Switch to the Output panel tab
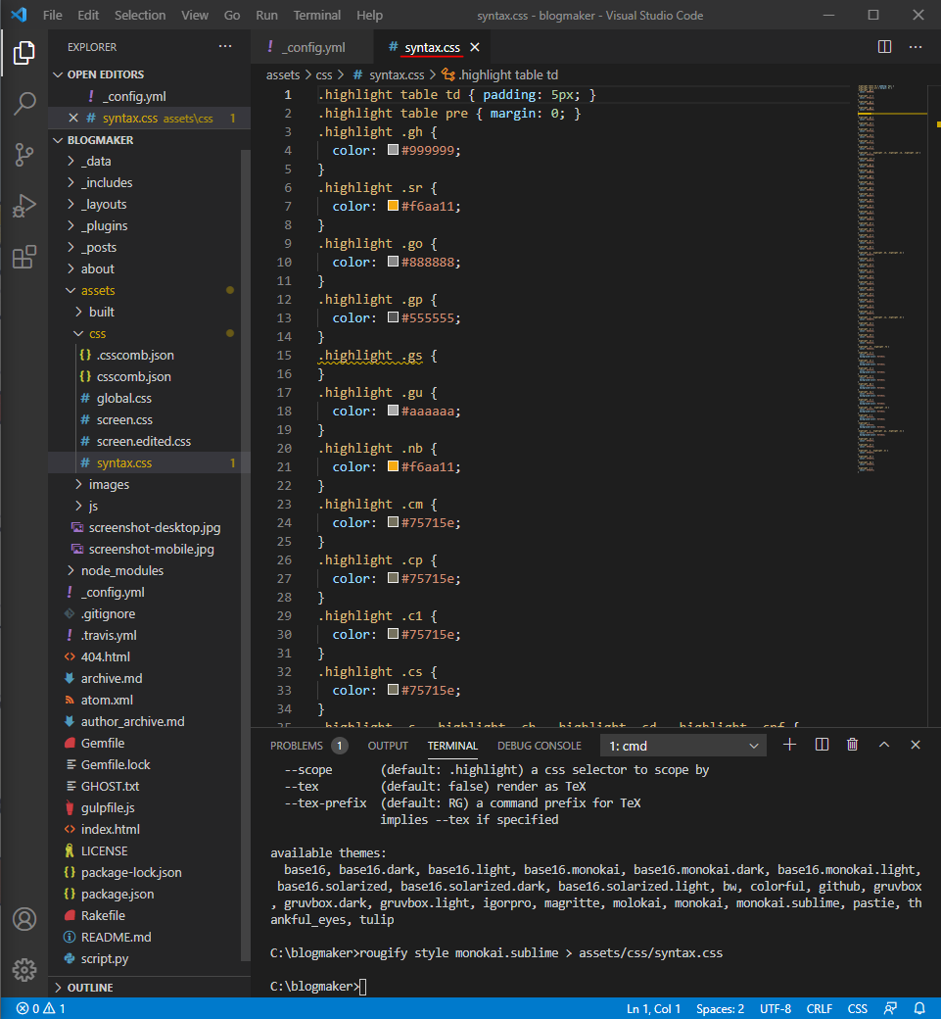Screen dimensions: 941x1019 (x=388, y=746)
